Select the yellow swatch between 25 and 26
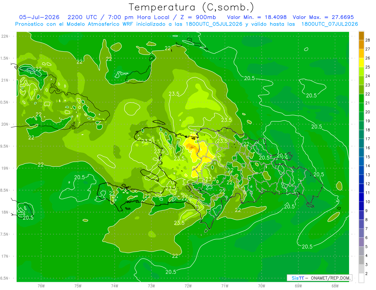The height and width of the screenshot is (290, 376). point(361,63)
